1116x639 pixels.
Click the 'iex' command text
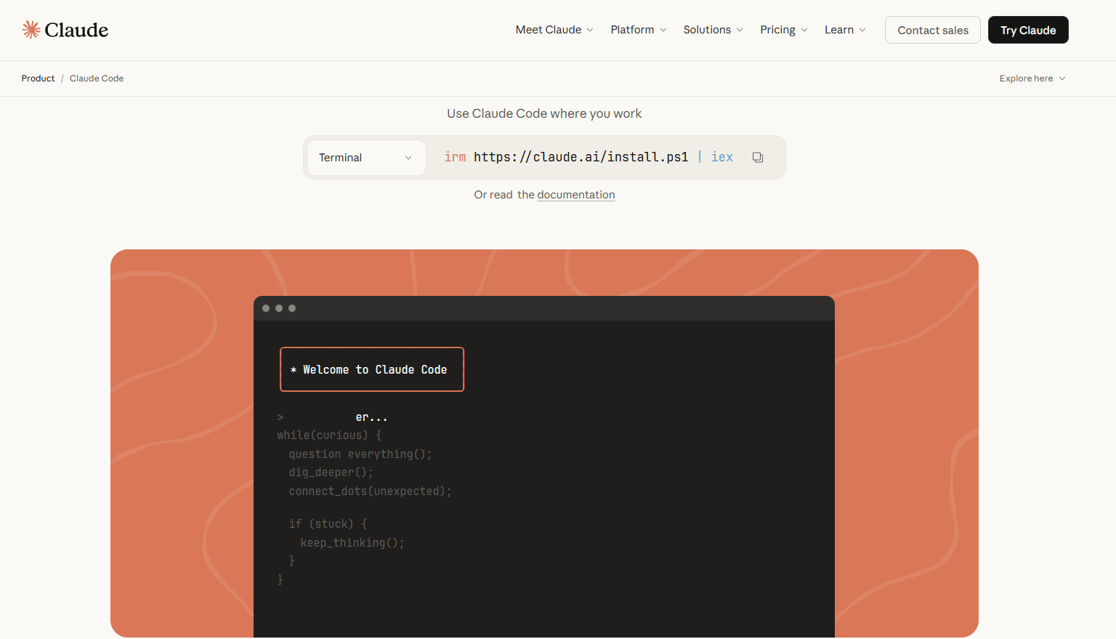pyautogui.click(x=722, y=157)
